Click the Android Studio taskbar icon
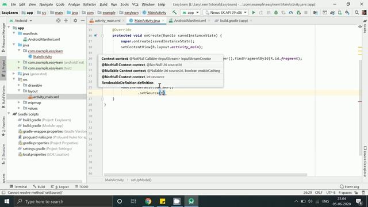 (191, 201)
